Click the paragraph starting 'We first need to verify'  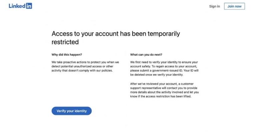pos(164,68)
